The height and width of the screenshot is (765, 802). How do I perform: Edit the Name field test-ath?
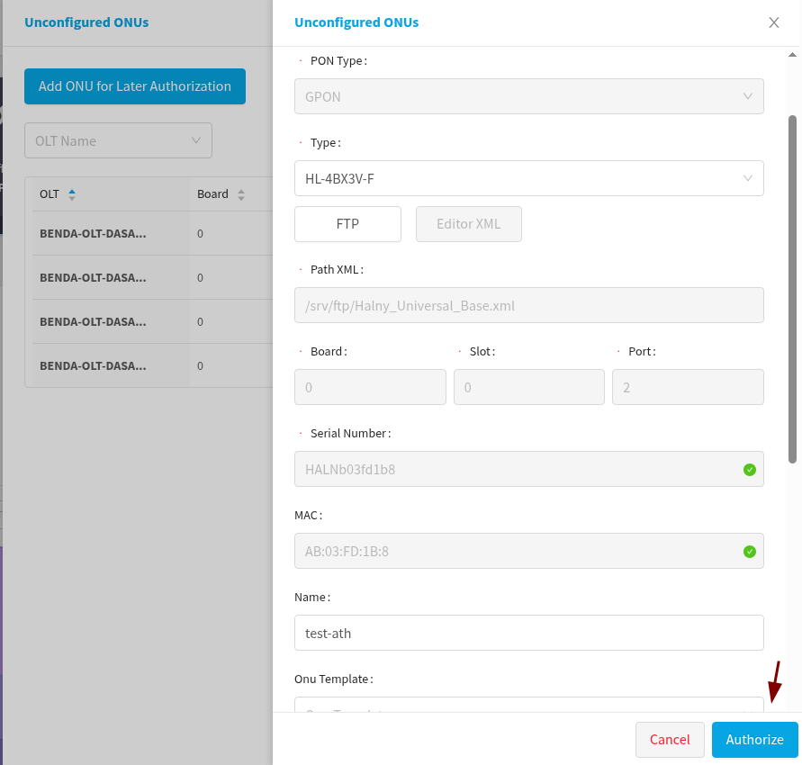pyautogui.click(x=528, y=633)
